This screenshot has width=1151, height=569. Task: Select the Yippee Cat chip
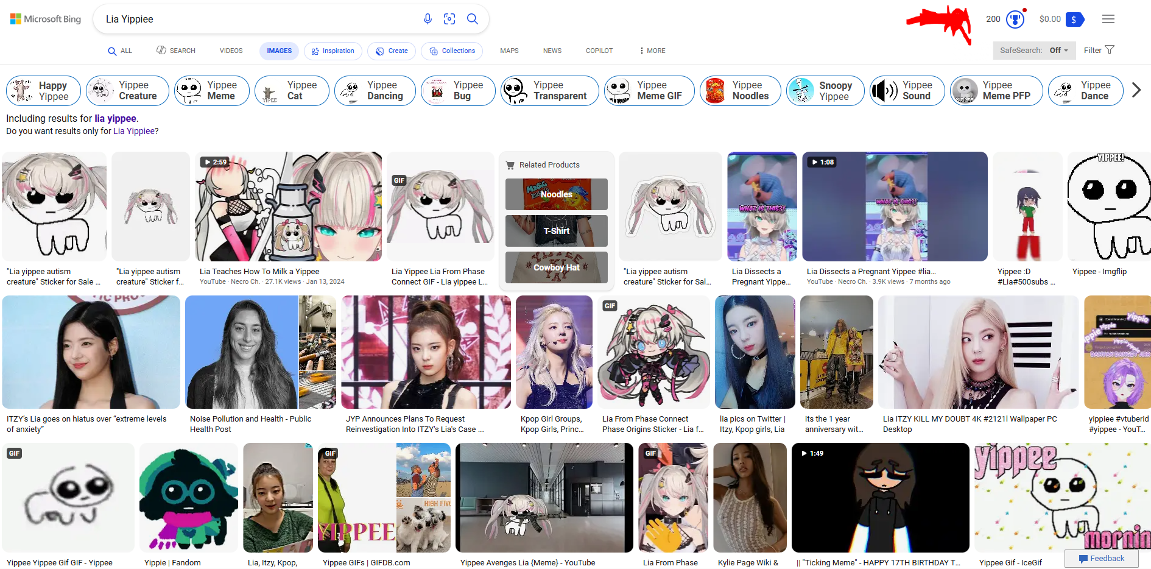[x=292, y=91]
